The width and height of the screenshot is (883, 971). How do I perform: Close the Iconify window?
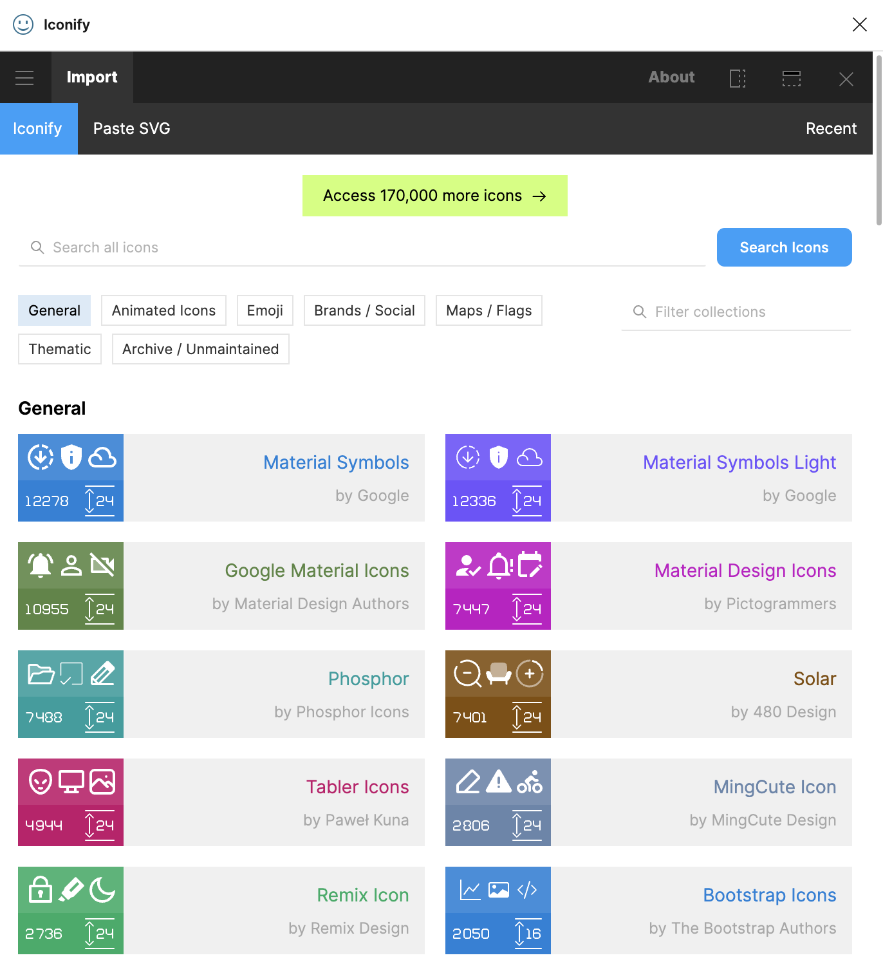[860, 24]
